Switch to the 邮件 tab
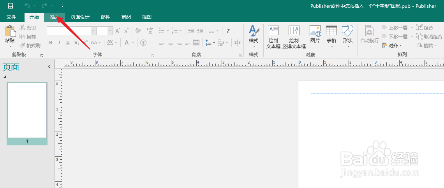 click(x=105, y=17)
